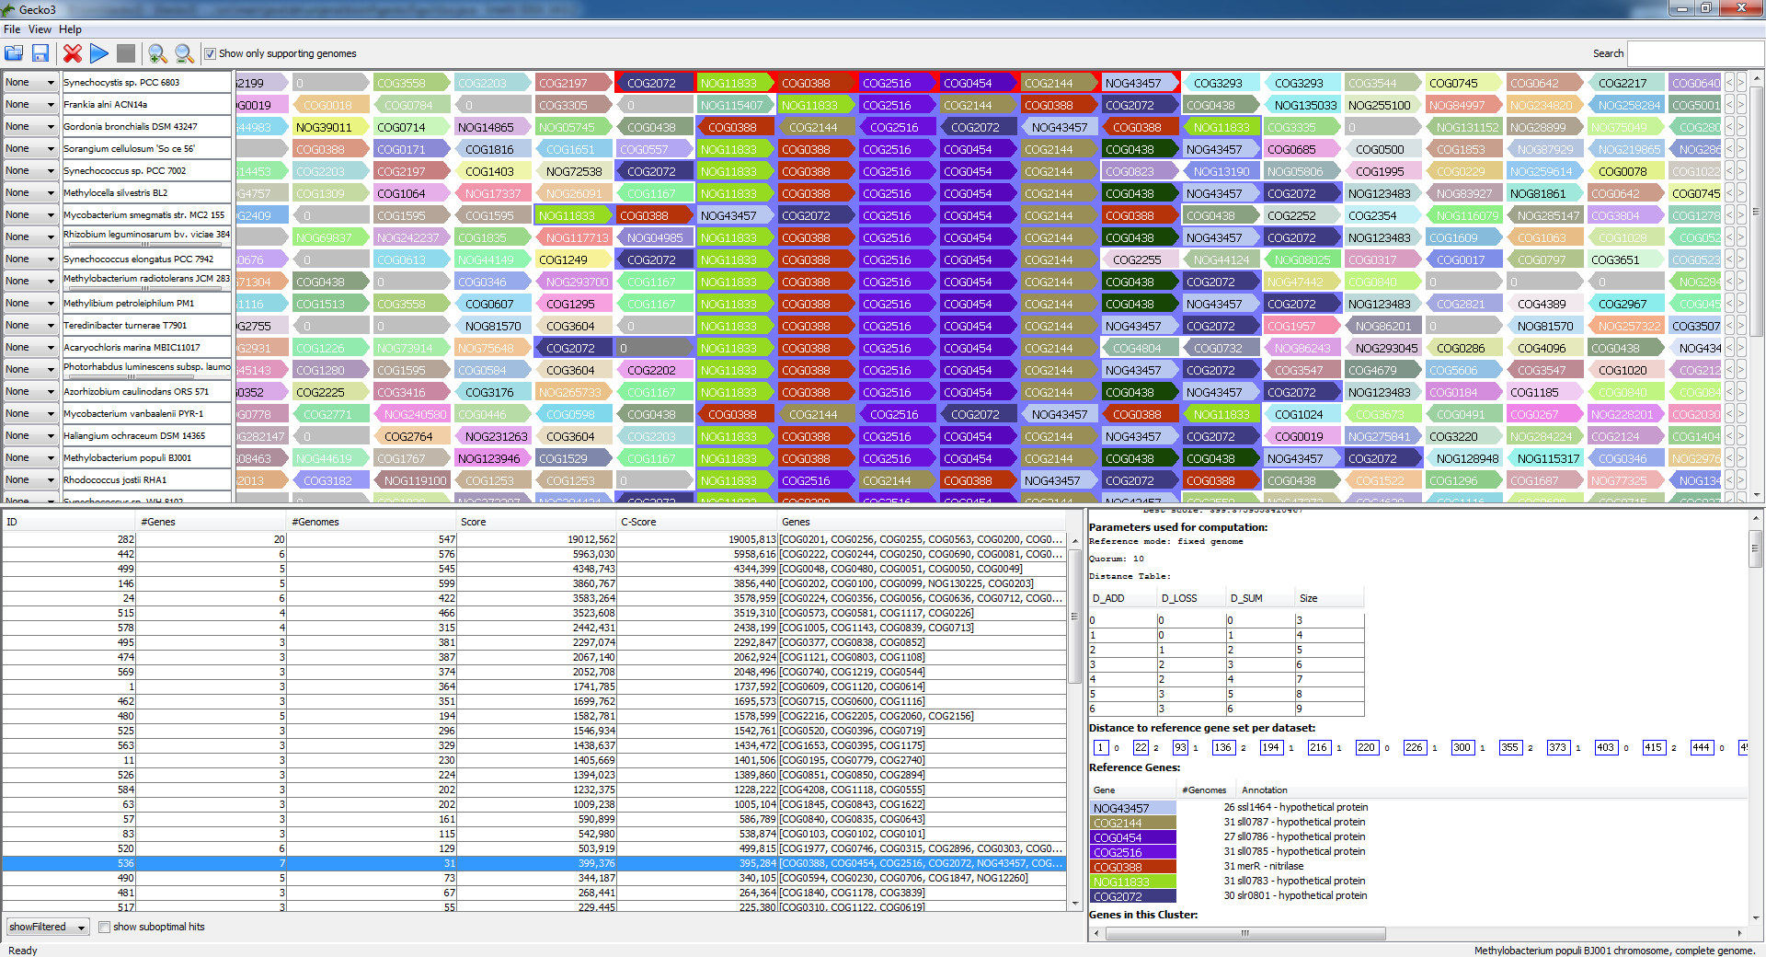
Task: Click into the Search field
Action: pos(1695,53)
